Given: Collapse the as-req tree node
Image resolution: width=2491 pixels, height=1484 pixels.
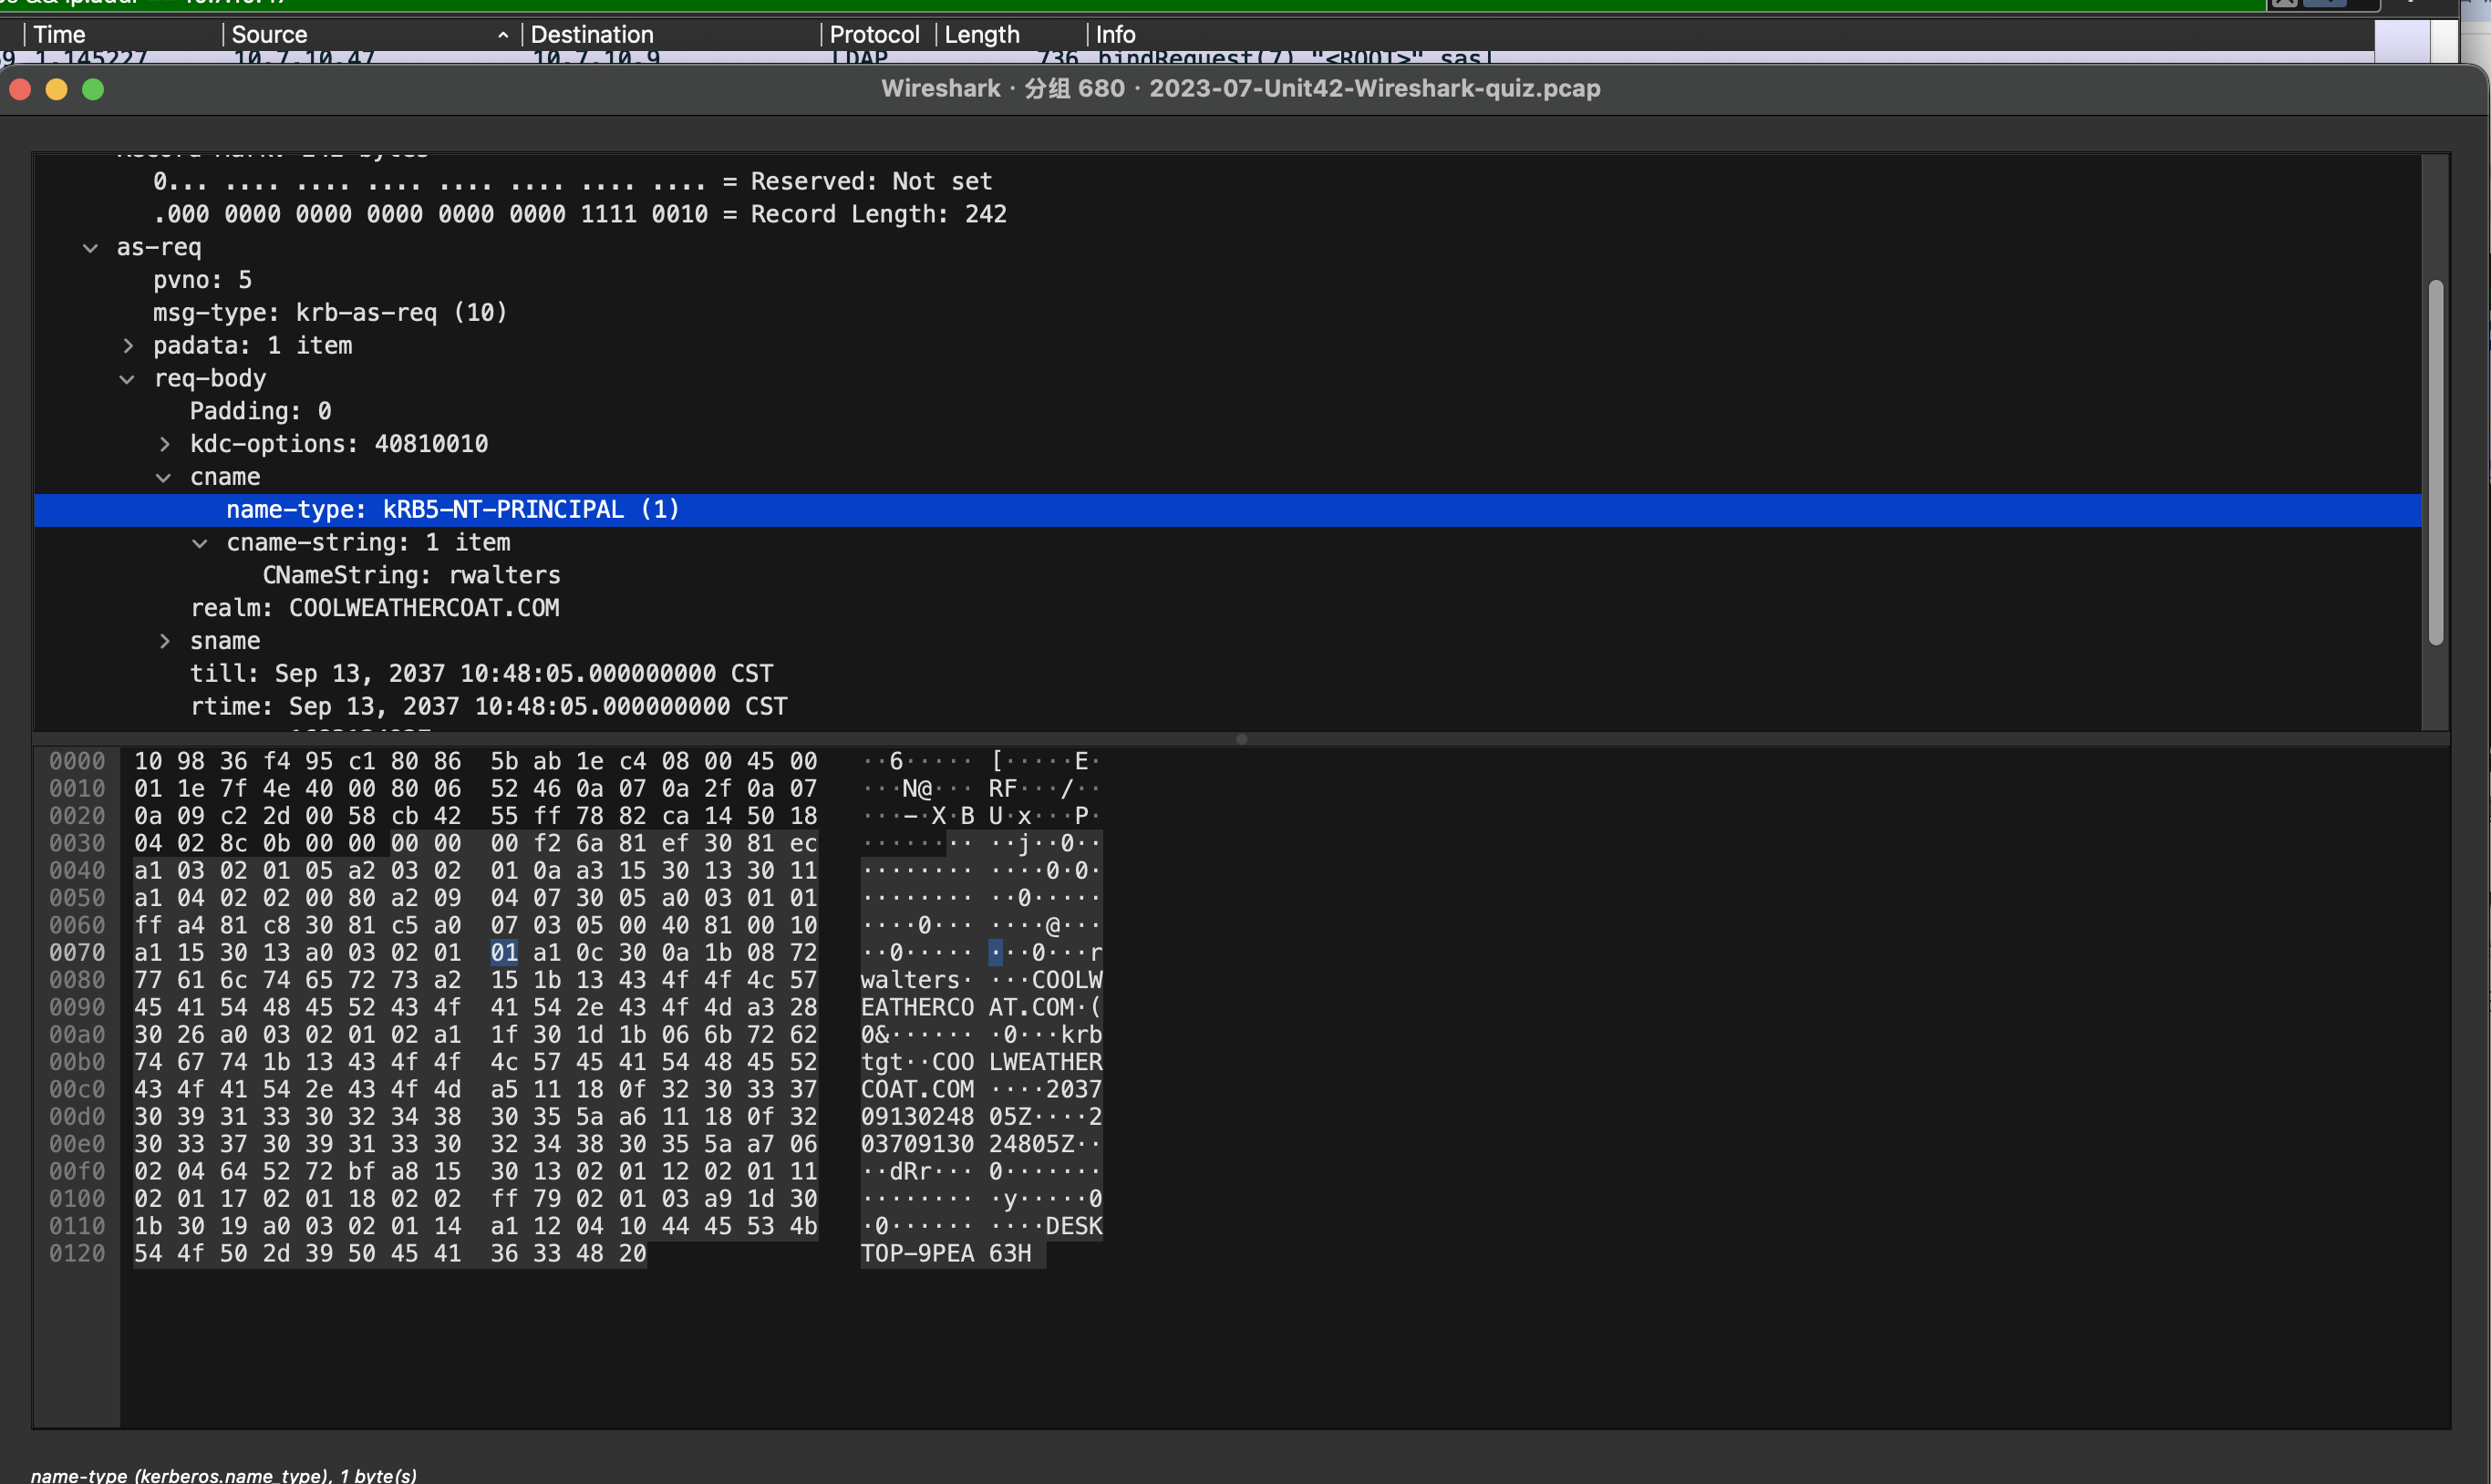Looking at the screenshot, I should point(90,248).
